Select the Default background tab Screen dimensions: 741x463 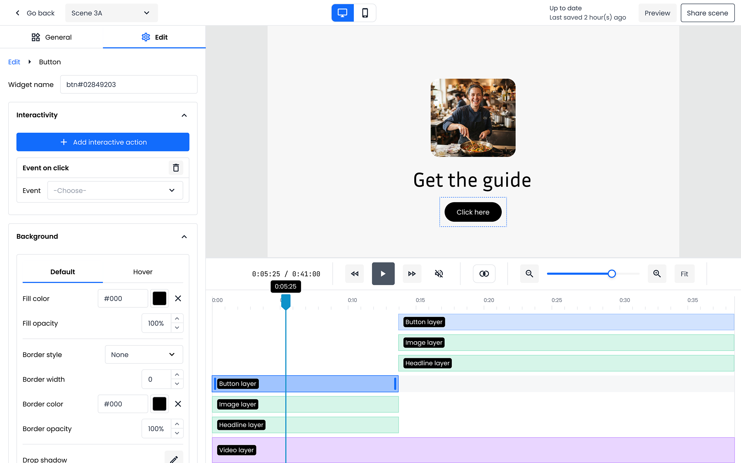(63, 272)
